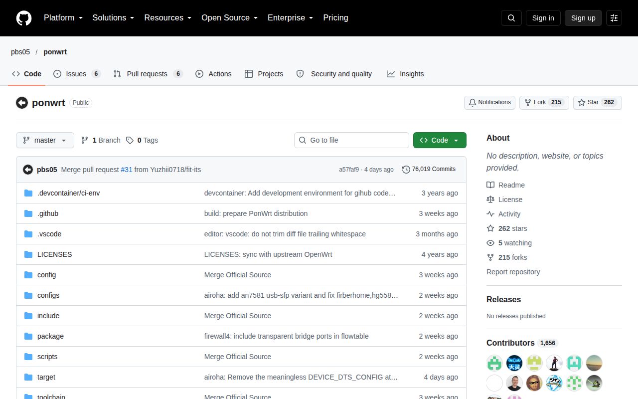Open the landscape photo contributor avatar
Viewport: 638px width, 399px height.
click(x=594, y=363)
